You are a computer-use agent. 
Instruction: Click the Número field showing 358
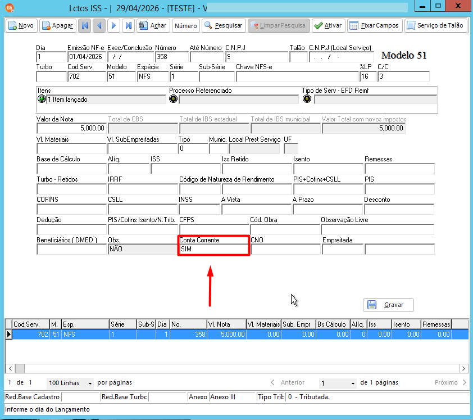[172, 57]
